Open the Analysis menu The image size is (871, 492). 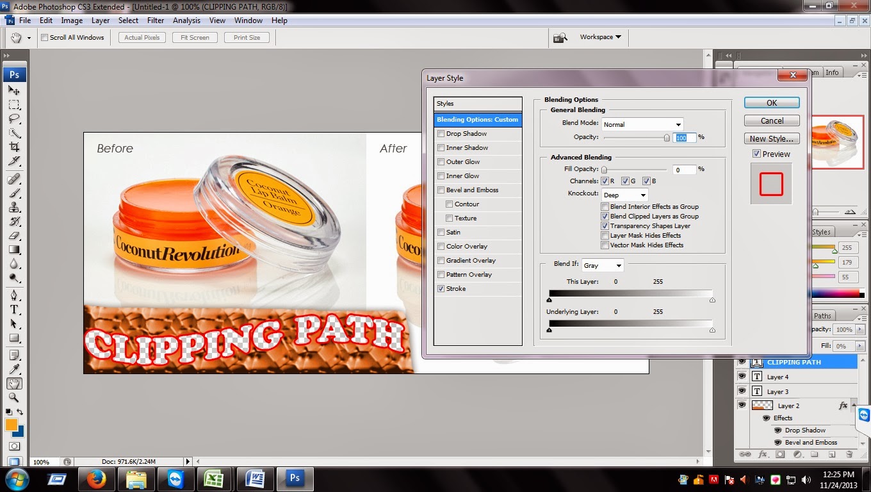point(186,20)
